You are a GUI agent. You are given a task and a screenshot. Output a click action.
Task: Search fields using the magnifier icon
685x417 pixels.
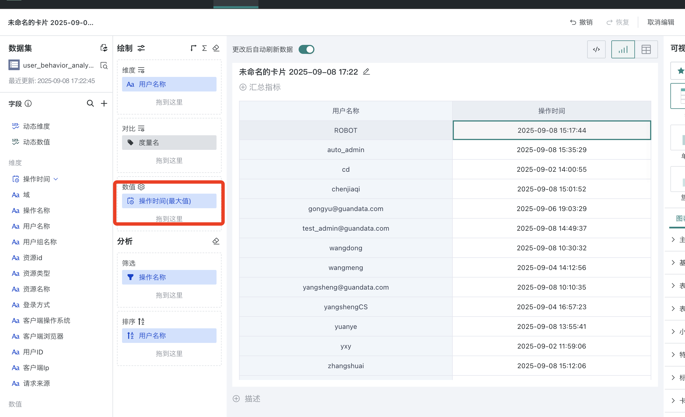tap(90, 103)
